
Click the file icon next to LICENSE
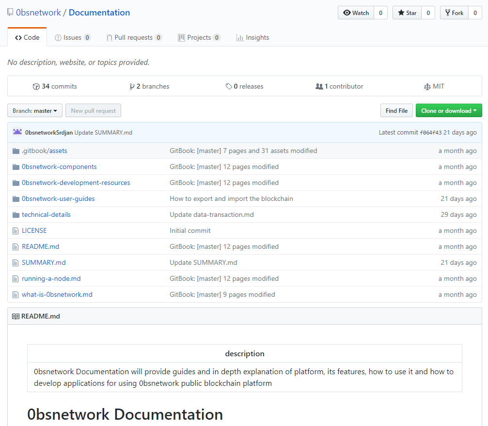(x=16, y=231)
